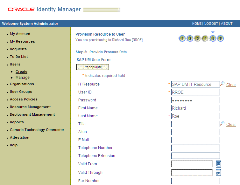Viewport: 240px width, 185px height.
Task: Expand the Generic Technology Connector arrow
Action: [x=7, y=130]
